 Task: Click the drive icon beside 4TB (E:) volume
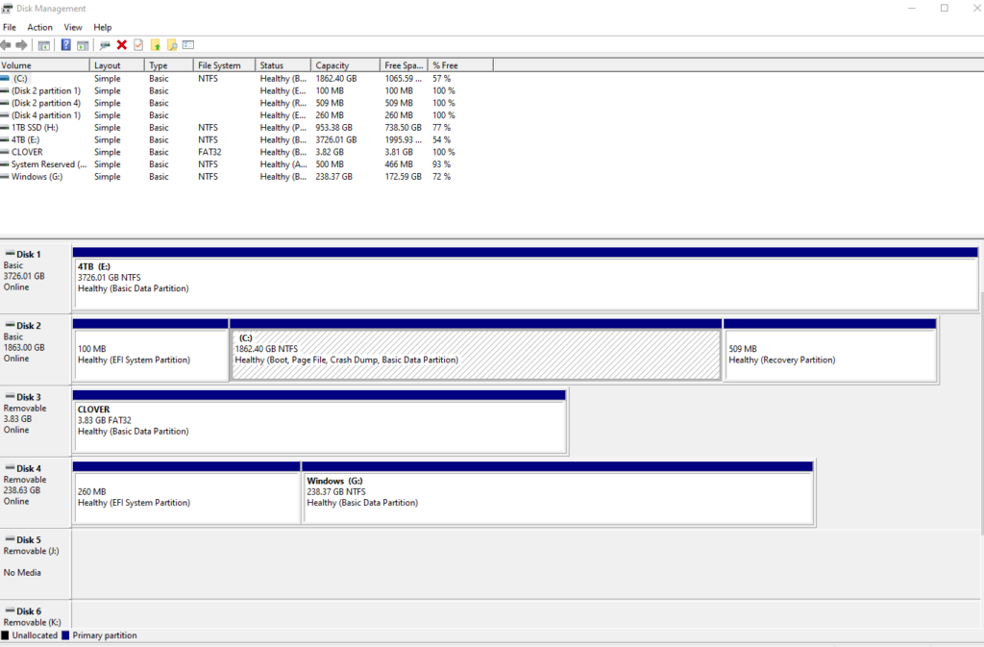pyautogui.click(x=5, y=140)
